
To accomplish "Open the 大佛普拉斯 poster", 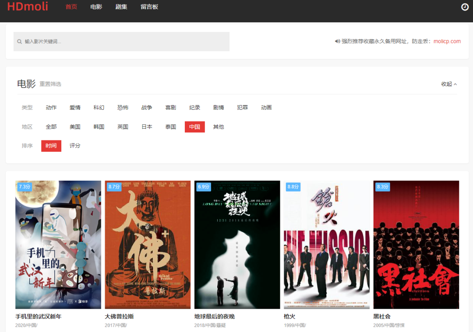I will (148, 245).
